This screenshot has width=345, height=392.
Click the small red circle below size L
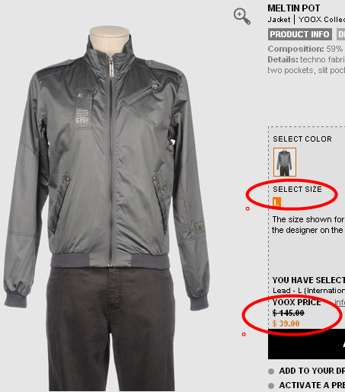248,209
